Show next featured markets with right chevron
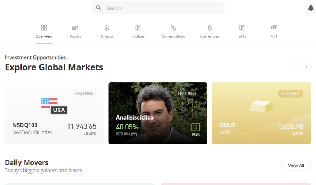Image resolution: width=316 pixels, height=185 pixels. [306, 67]
